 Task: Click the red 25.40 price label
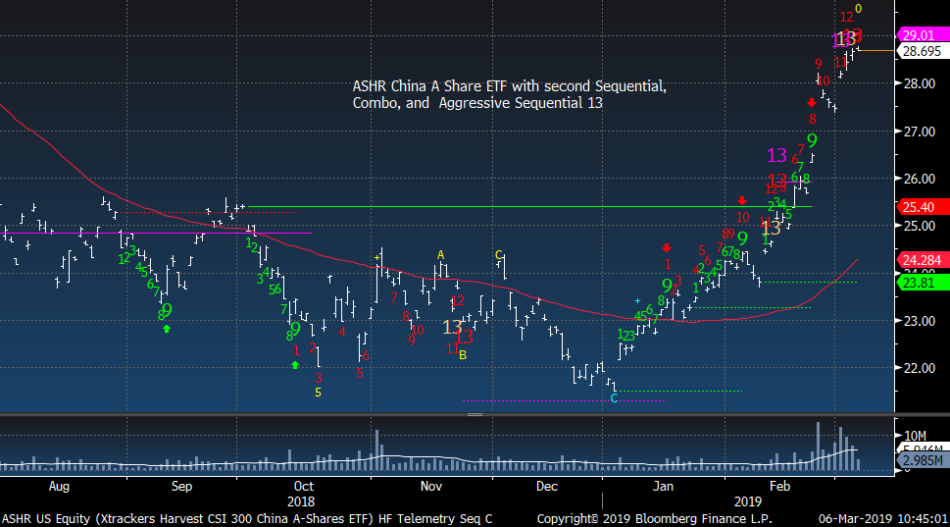coord(922,207)
